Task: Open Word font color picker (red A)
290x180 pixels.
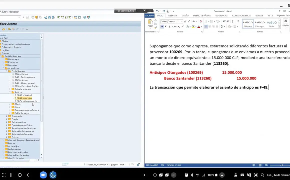Action: tap(199, 27)
